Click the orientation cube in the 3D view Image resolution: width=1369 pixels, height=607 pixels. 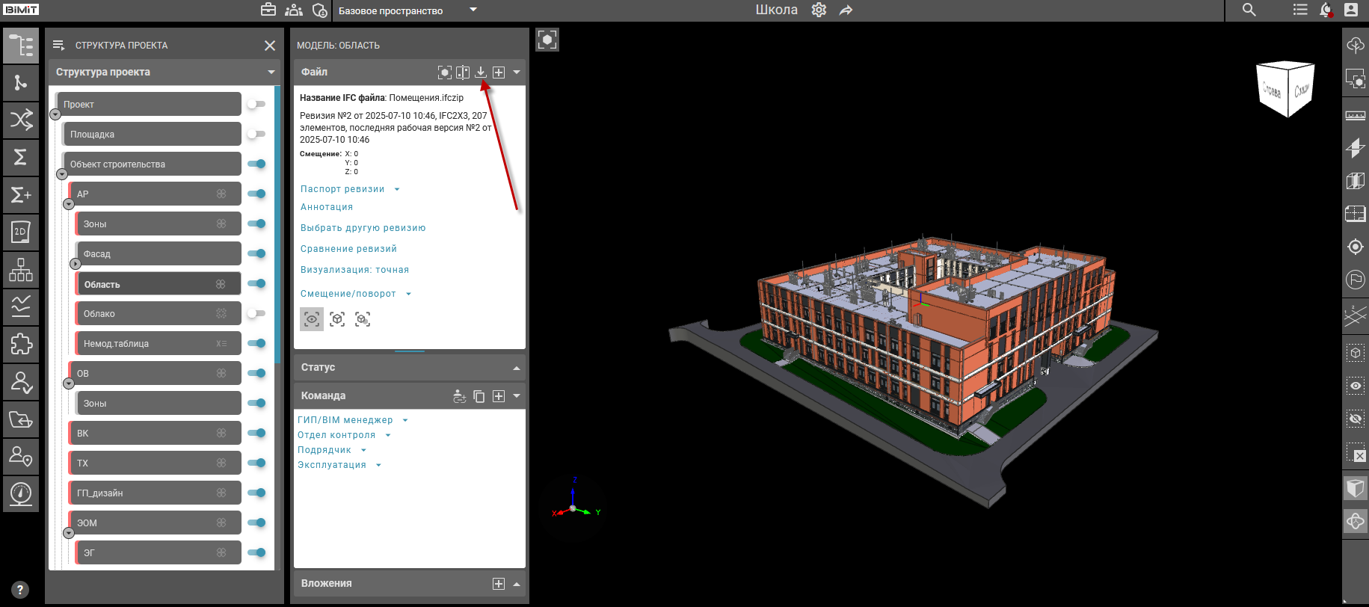pos(1286,90)
